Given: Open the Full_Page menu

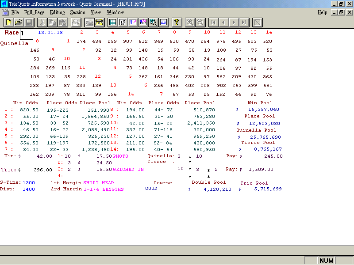Looking at the screenshot, I should (x=35, y=12).
